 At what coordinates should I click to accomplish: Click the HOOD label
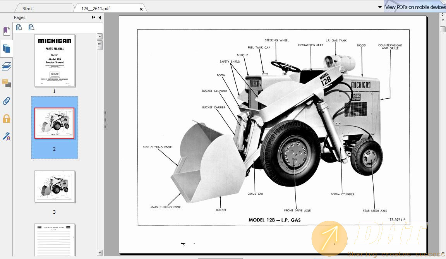pos(362,45)
